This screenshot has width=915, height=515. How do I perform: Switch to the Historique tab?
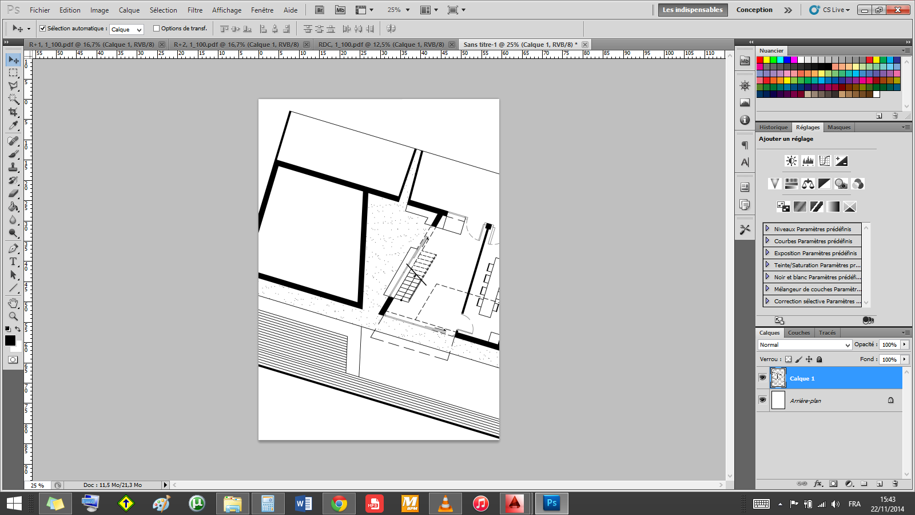(x=774, y=127)
